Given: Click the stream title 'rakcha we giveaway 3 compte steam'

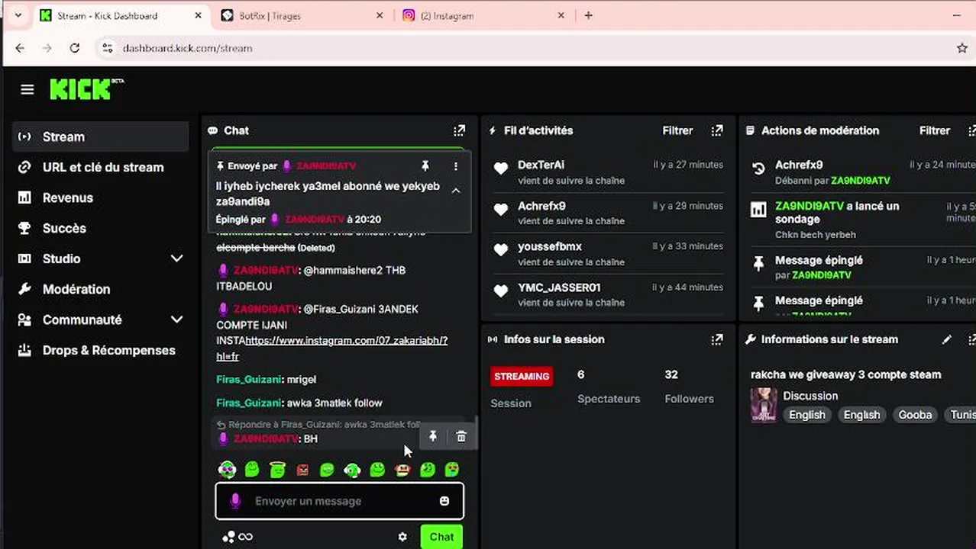Looking at the screenshot, I should click(845, 374).
